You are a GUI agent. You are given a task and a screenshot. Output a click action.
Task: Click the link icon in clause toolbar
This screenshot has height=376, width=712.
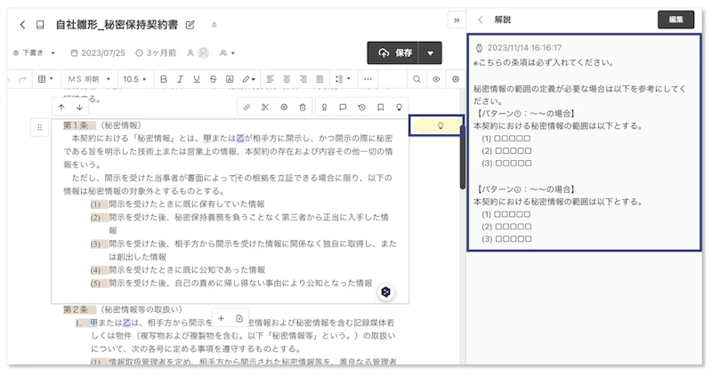point(246,108)
